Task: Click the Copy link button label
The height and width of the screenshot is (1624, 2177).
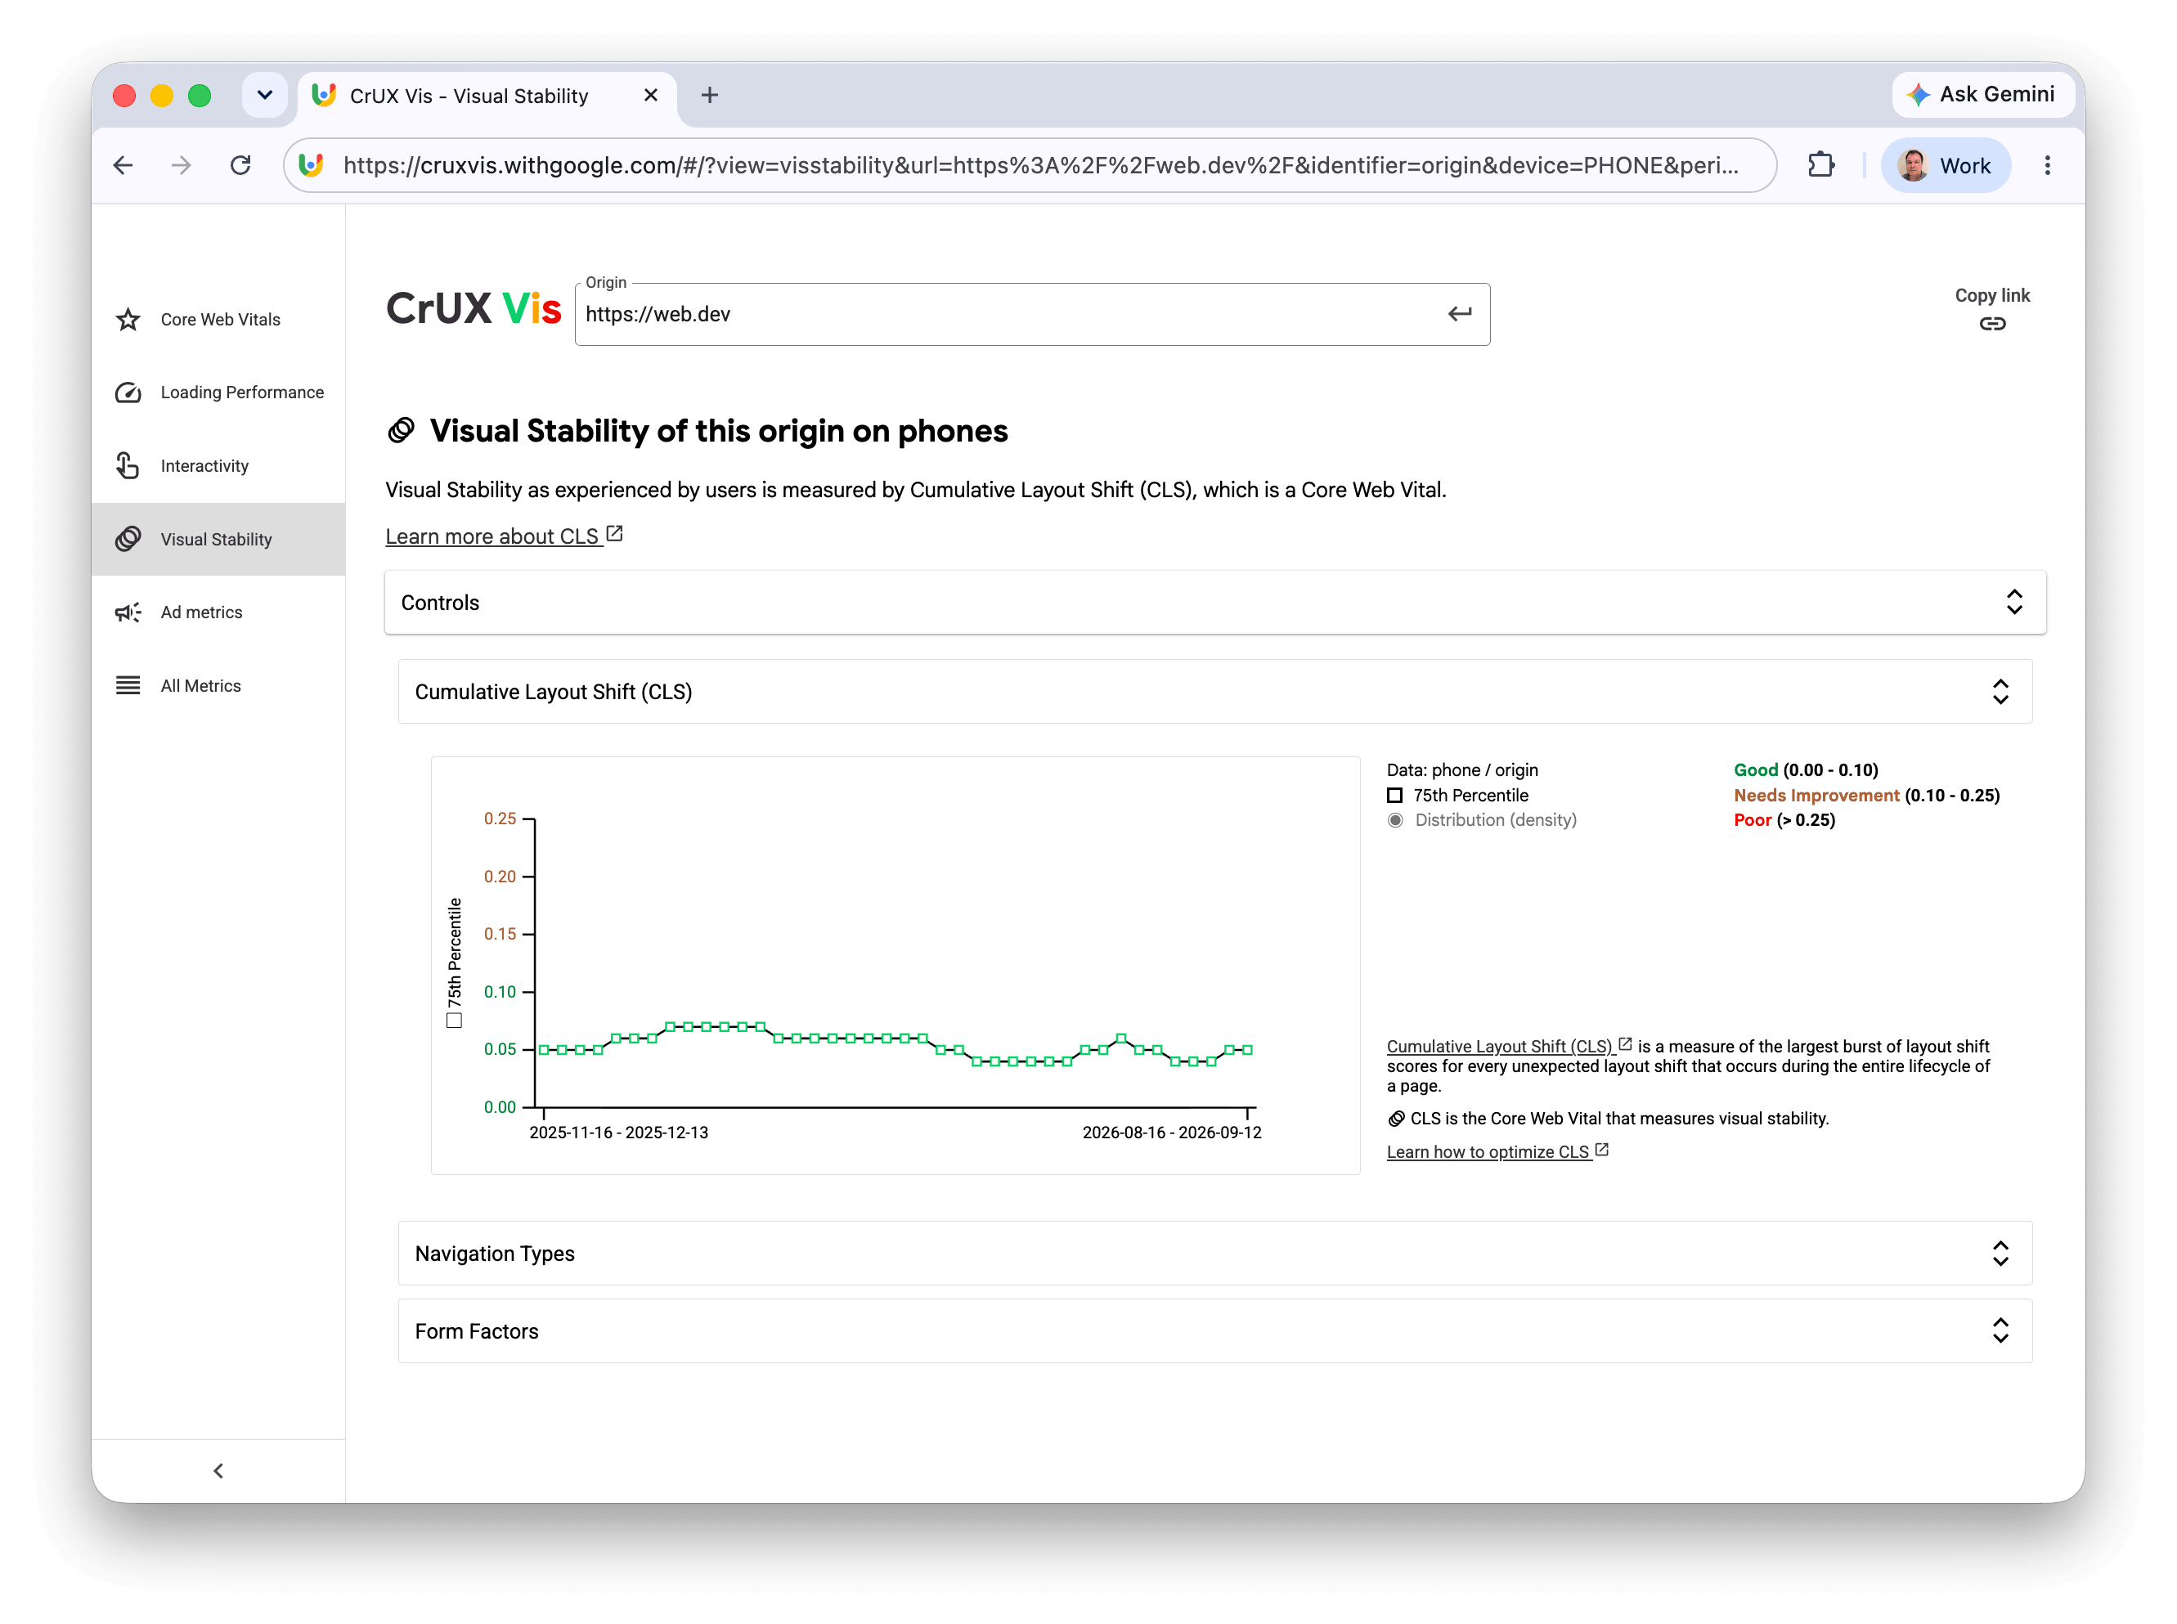Action: point(1991,296)
